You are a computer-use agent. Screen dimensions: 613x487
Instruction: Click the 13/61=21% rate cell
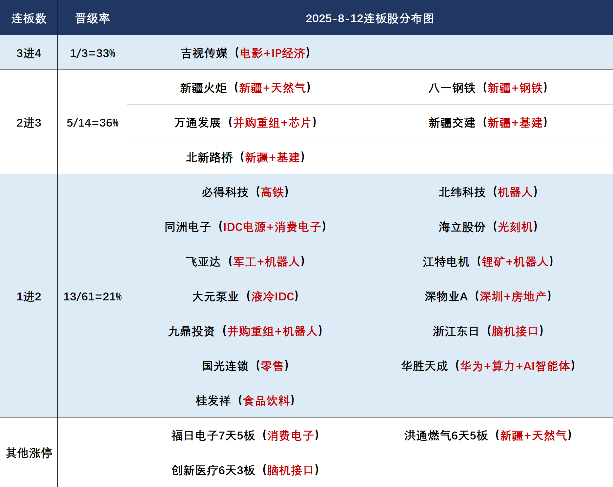(92, 296)
